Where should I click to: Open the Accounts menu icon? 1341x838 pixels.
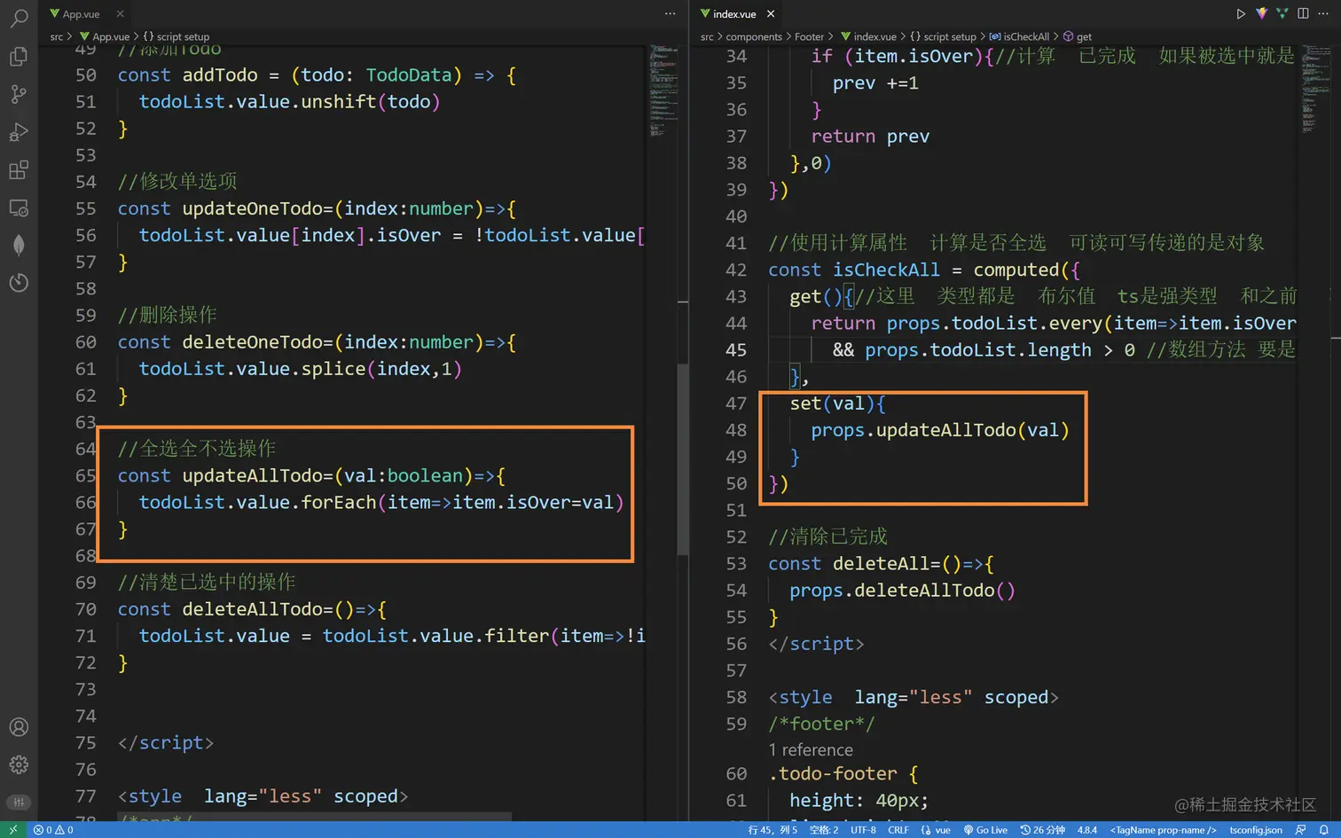19,727
